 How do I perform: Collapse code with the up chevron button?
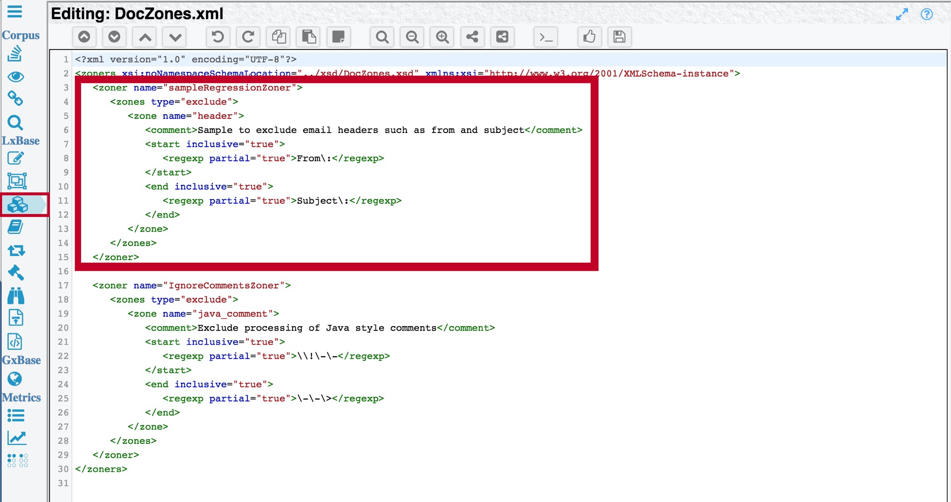pyautogui.click(x=144, y=37)
